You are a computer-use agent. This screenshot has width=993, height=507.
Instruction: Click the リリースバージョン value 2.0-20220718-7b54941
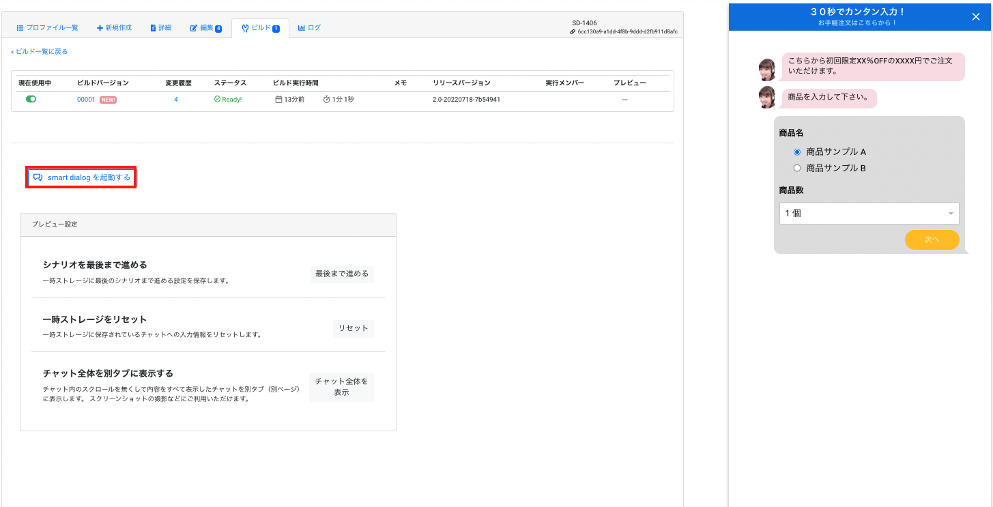click(466, 100)
